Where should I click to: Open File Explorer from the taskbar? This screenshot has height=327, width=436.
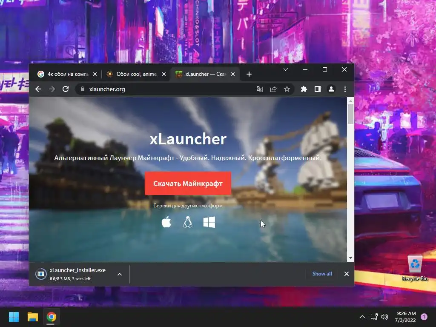pyautogui.click(x=32, y=317)
